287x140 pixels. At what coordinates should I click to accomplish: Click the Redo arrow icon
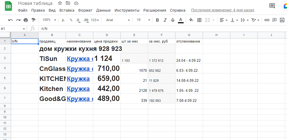[18, 20]
